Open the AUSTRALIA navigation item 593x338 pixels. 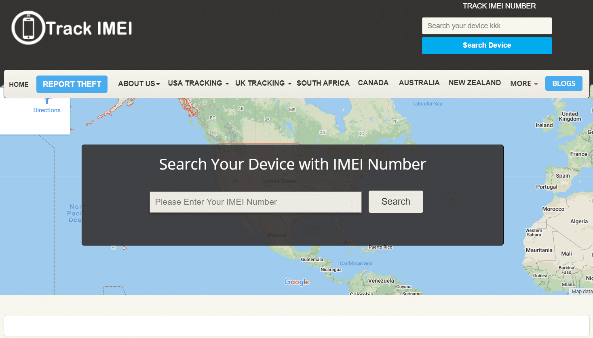[419, 82]
